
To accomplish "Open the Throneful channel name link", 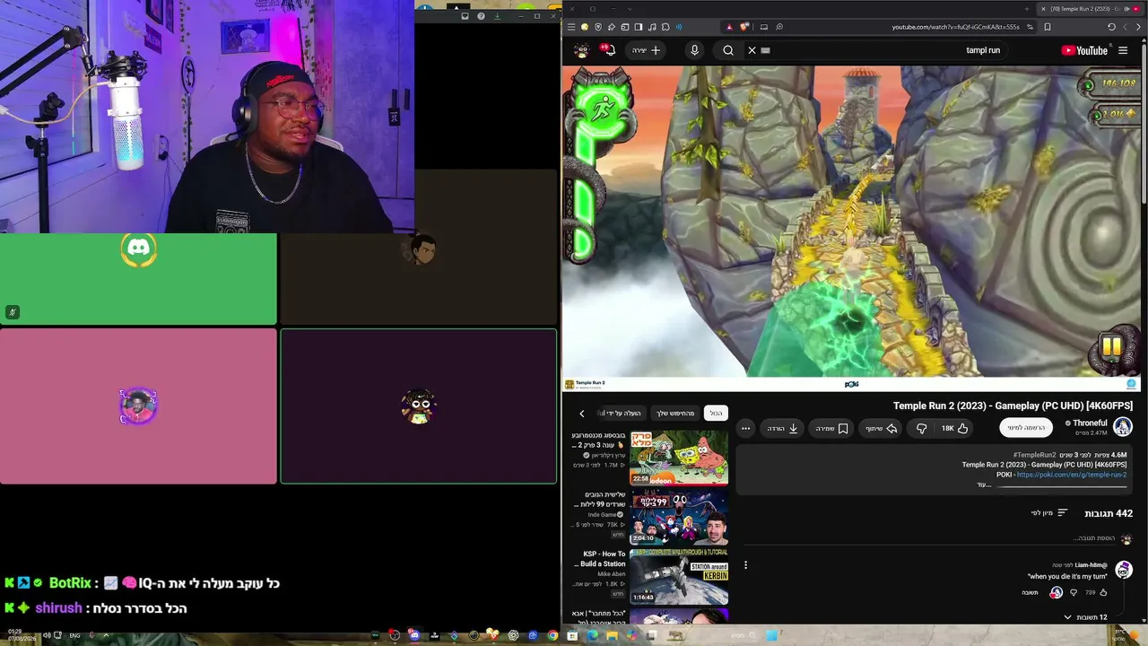I will (1090, 423).
